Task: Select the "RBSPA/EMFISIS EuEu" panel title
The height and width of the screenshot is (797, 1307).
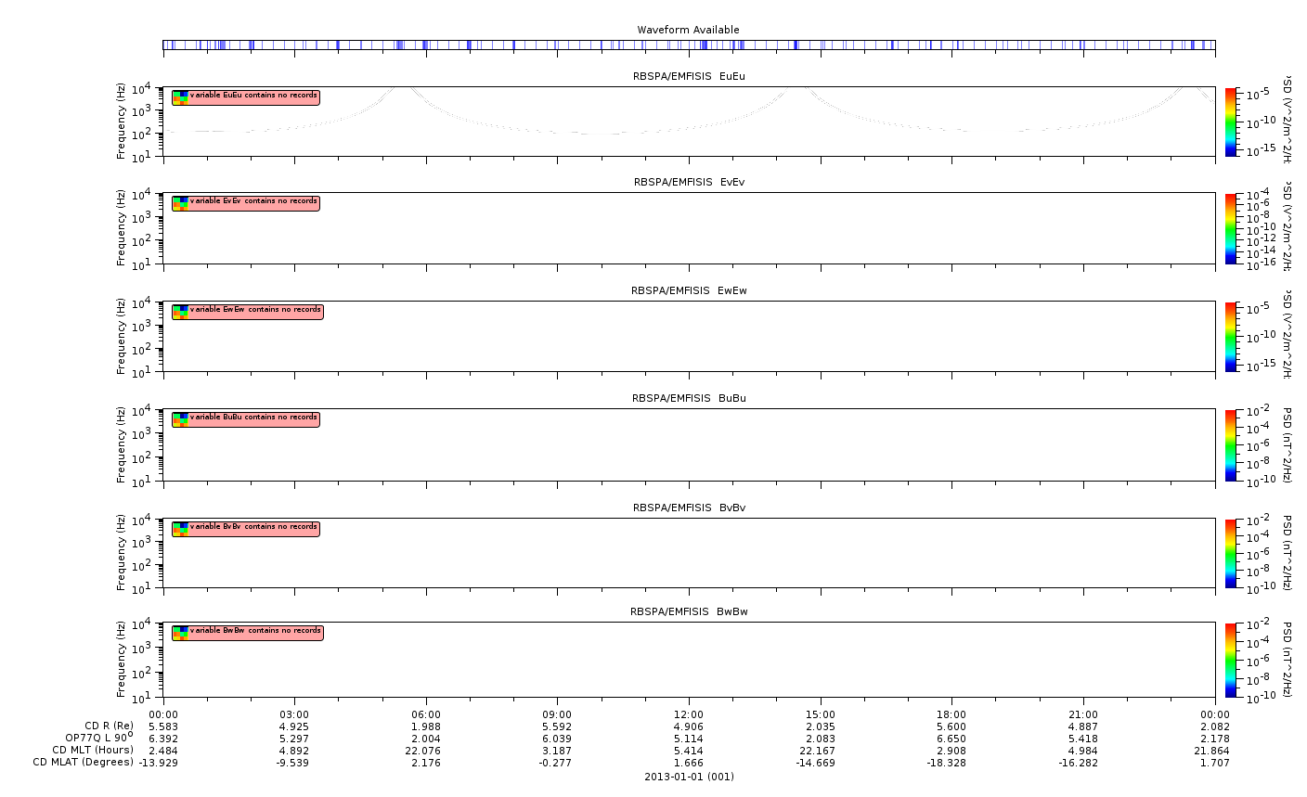Action: pyautogui.click(x=689, y=76)
